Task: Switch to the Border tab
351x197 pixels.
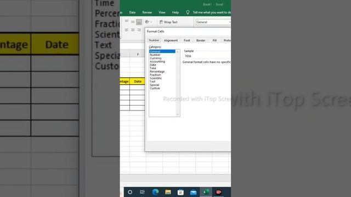Action: coord(201,40)
